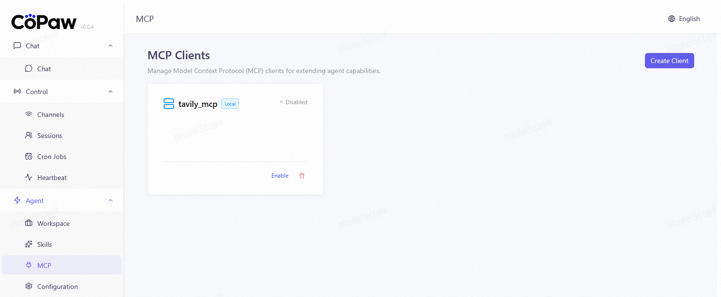The width and height of the screenshot is (721, 297).
Task: Click the CoPaw logo
Action: [44, 22]
